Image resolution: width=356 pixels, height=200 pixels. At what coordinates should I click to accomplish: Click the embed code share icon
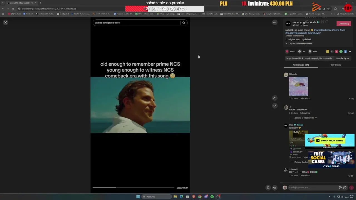coord(332,51)
